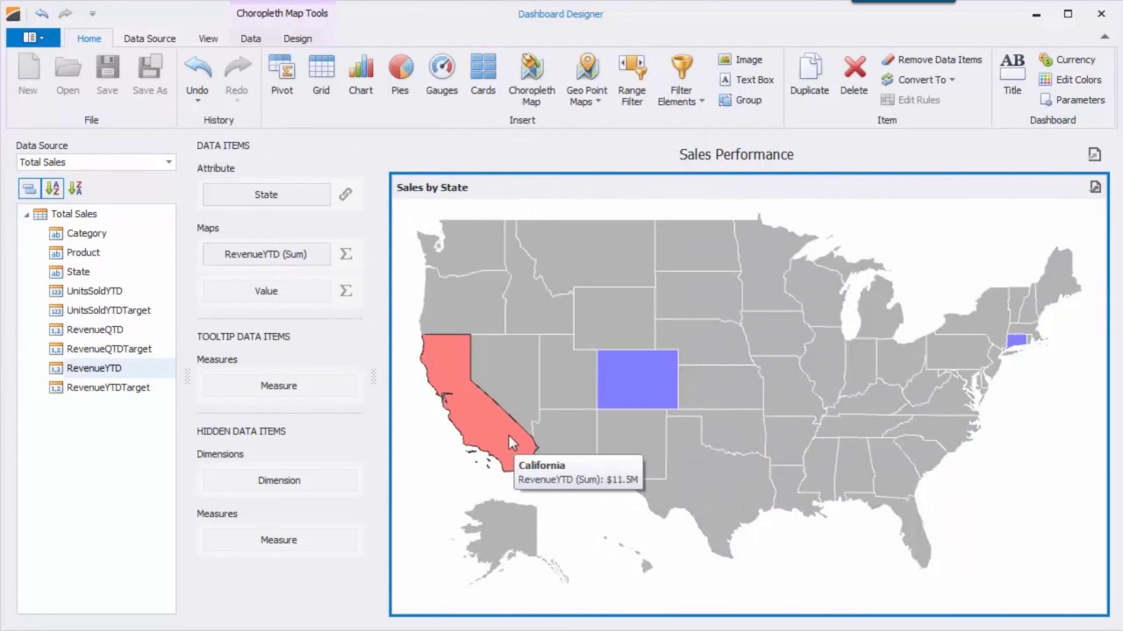Click the Duplicate item button
The height and width of the screenshot is (631, 1123).
[x=809, y=74]
